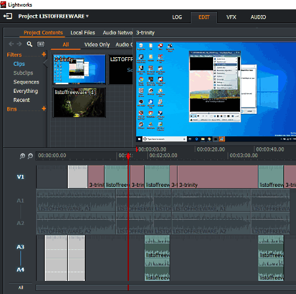Select the Everything filter
The height and width of the screenshot is (294, 296).
26,91
